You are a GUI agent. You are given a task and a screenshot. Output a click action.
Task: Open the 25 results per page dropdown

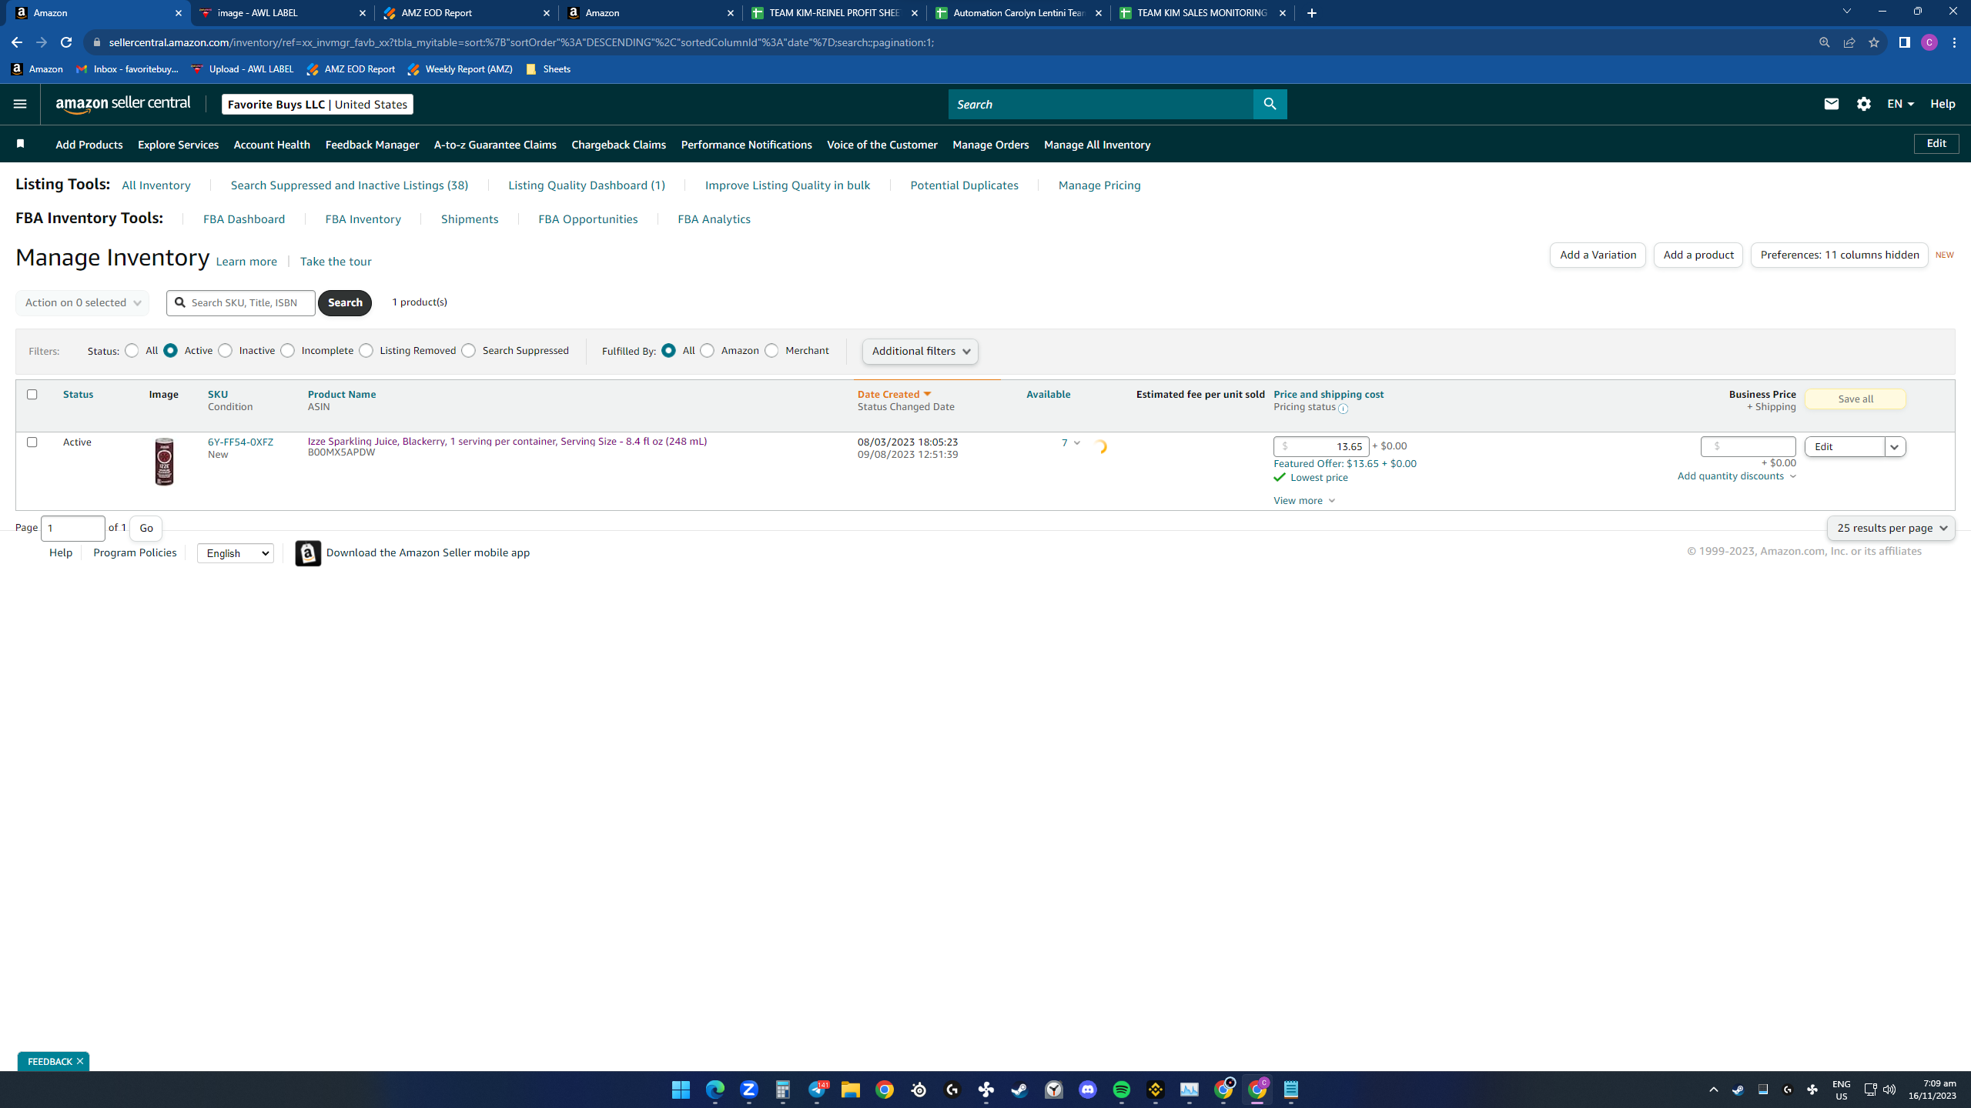point(1891,528)
